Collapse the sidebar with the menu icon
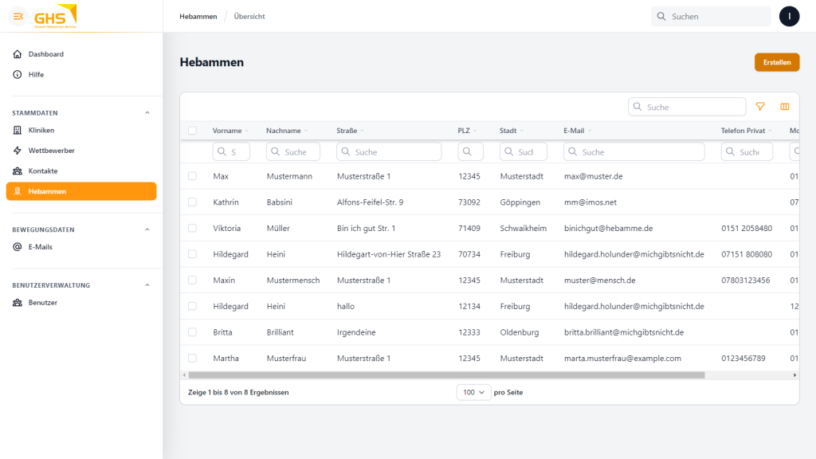The height and width of the screenshot is (459, 816). (18, 16)
